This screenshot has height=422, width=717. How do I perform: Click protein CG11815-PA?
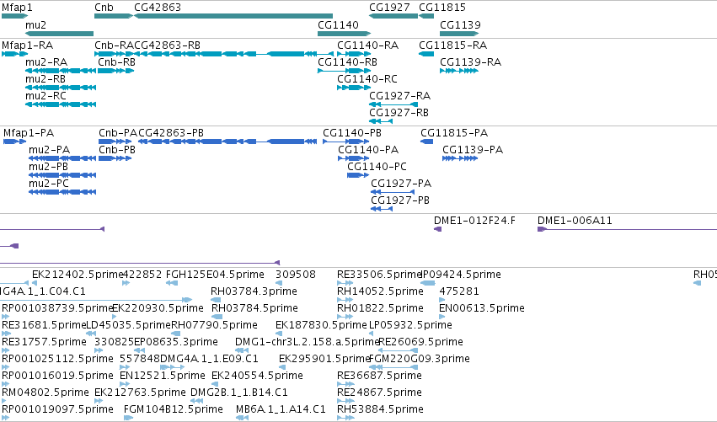pos(426,142)
